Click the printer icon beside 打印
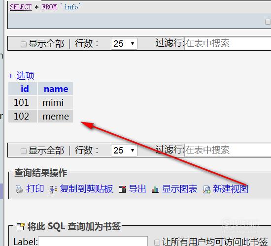The height and width of the screenshot is (246, 271). point(19,189)
